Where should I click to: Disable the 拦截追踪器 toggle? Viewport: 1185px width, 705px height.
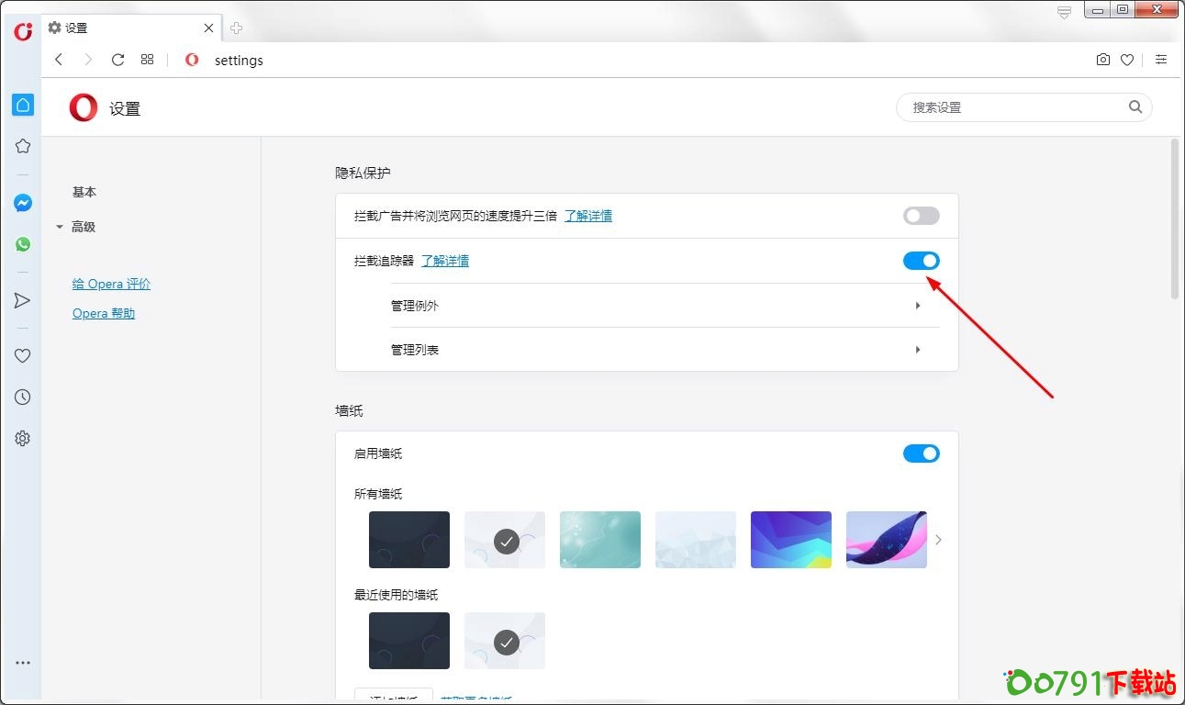pyautogui.click(x=921, y=261)
